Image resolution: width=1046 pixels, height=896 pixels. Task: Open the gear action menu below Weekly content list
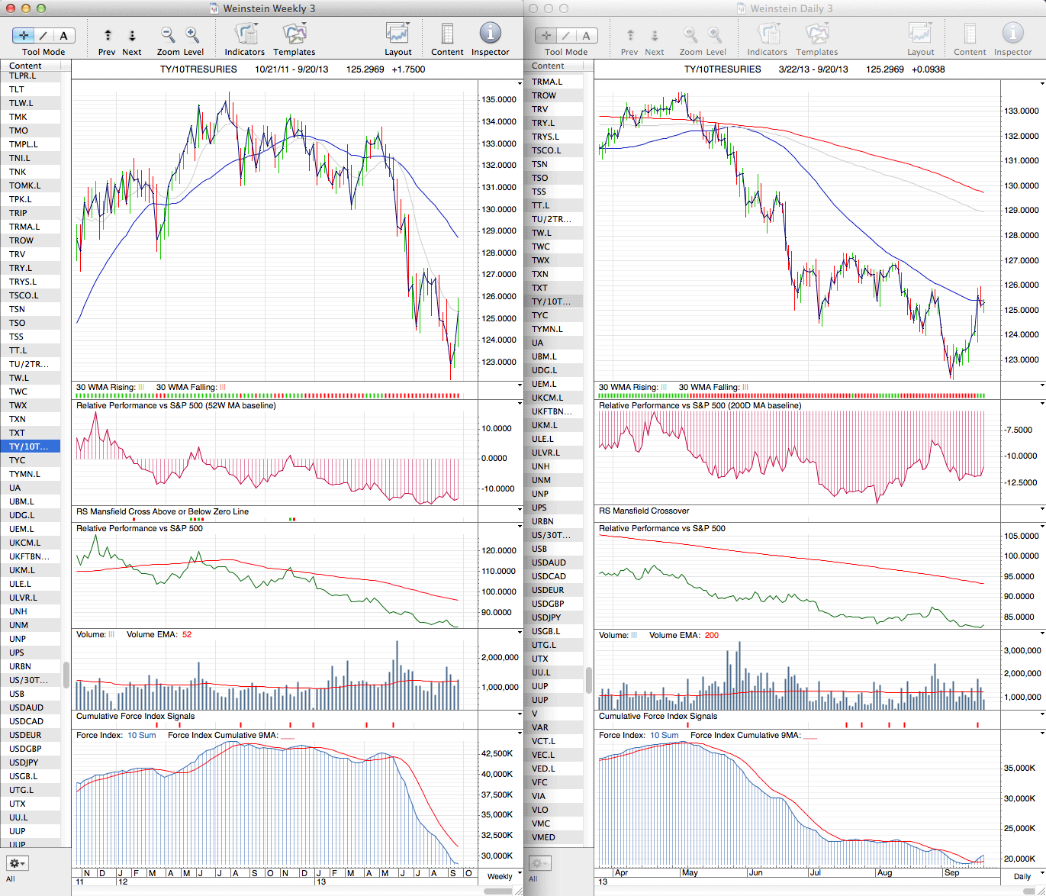tap(17, 863)
